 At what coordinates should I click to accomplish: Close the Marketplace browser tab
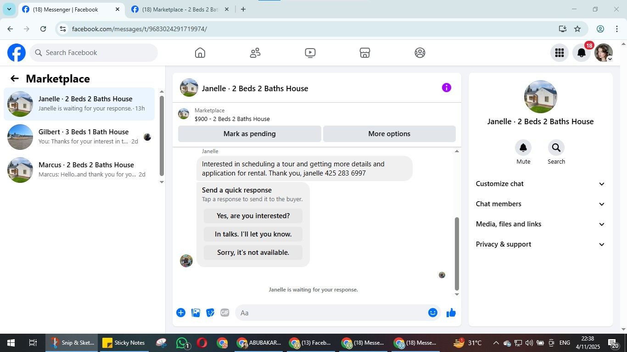226,9
